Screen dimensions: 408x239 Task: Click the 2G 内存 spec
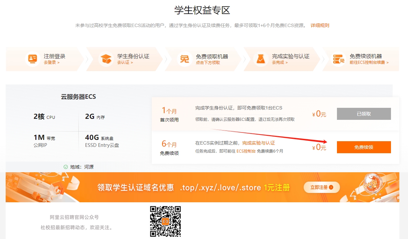[x=95, y=116]
